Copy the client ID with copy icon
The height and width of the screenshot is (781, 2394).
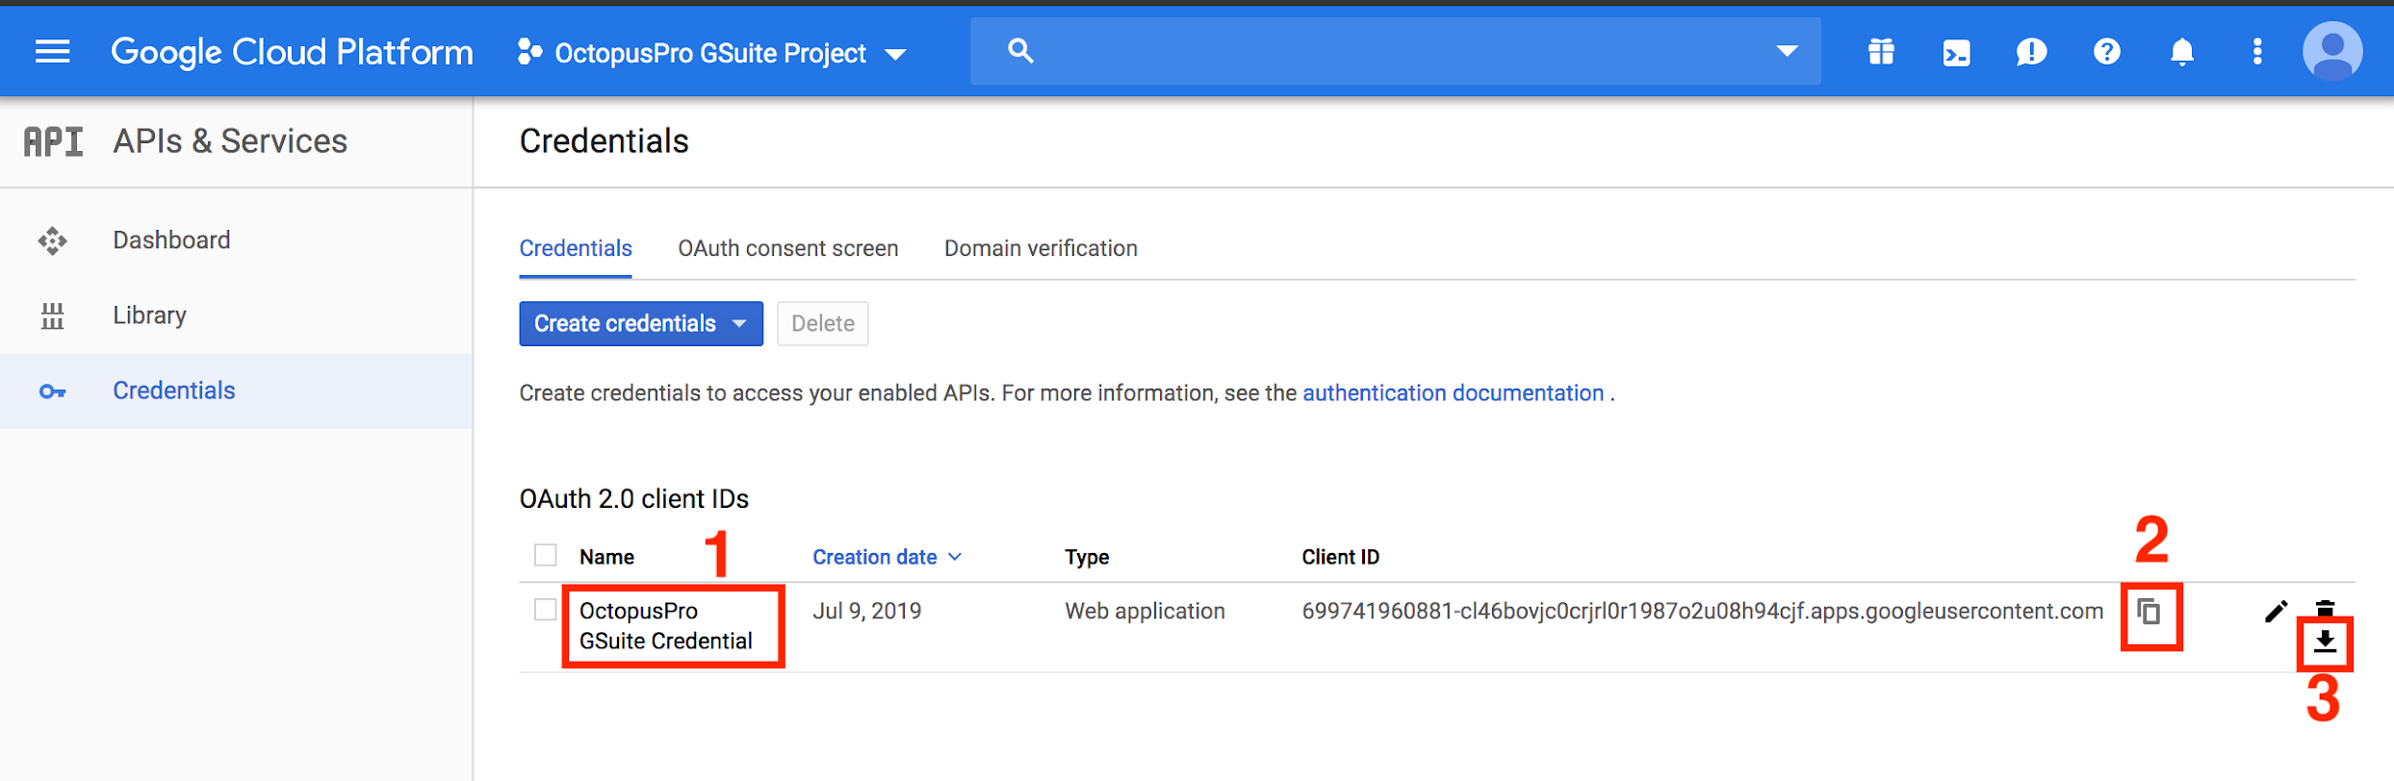pos(2149,612)
